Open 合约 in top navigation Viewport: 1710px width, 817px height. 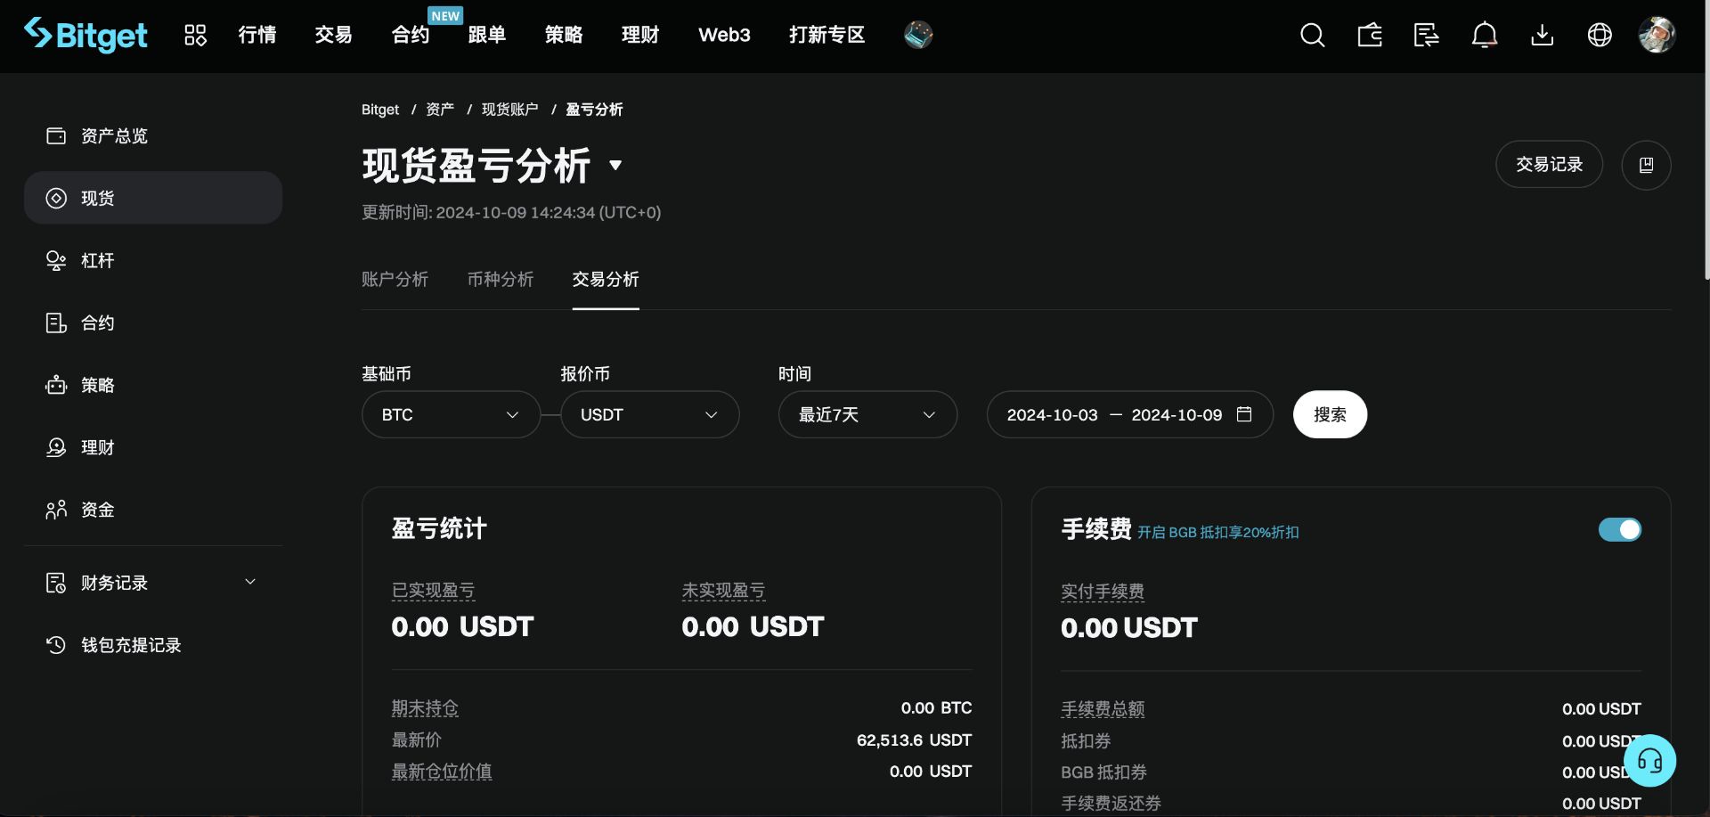(x=411, y=35)
